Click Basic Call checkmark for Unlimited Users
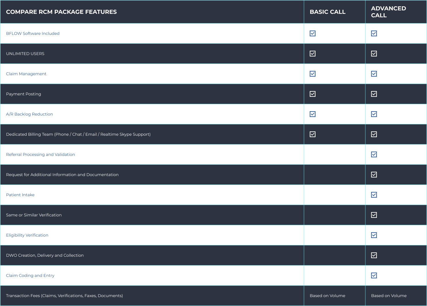 click(313, 54)
